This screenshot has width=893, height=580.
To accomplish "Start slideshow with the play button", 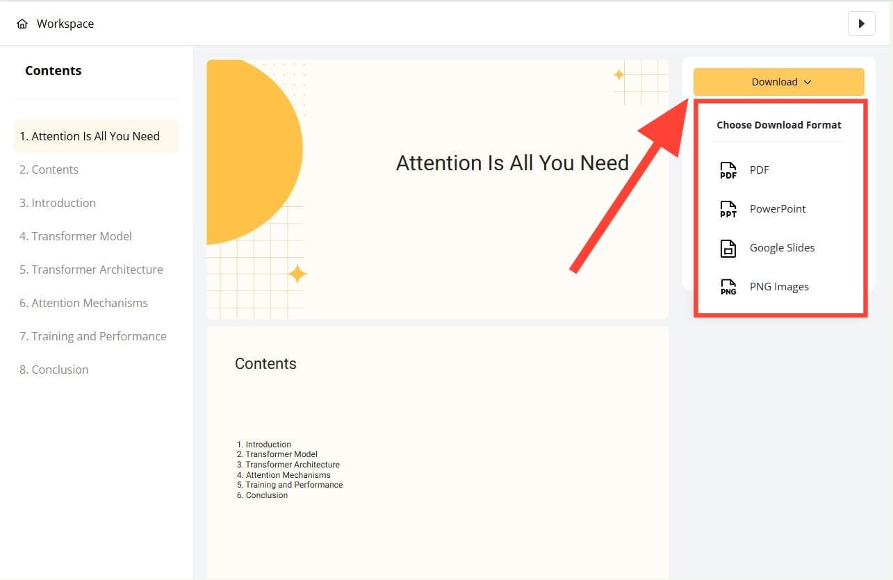I will coord(862,24).
